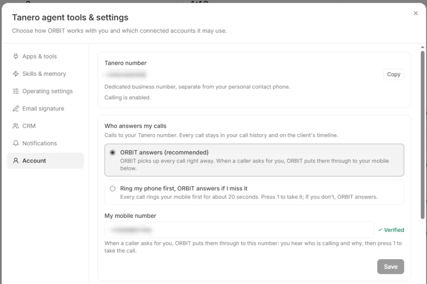The image size is (427, 284).
Task: Choose 'Ring my phone first' radio option
Action: click(113, 189)
